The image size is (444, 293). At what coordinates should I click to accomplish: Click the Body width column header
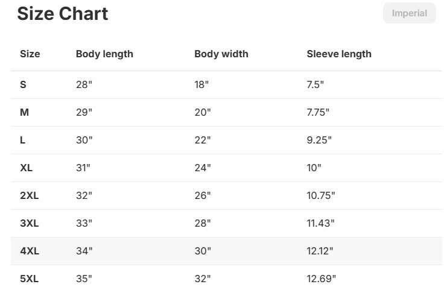click(221, 54)
